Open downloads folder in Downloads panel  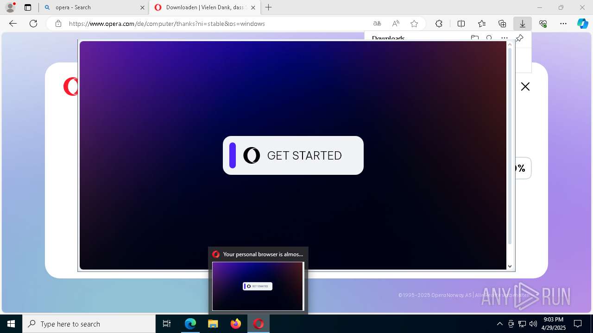474,38
